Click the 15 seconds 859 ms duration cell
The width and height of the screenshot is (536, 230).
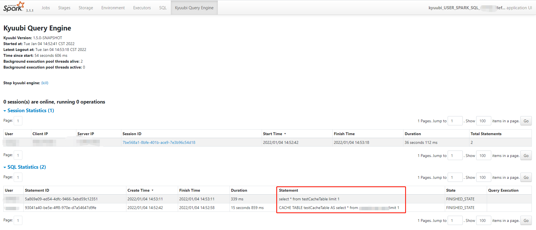[x=247, y=208]
